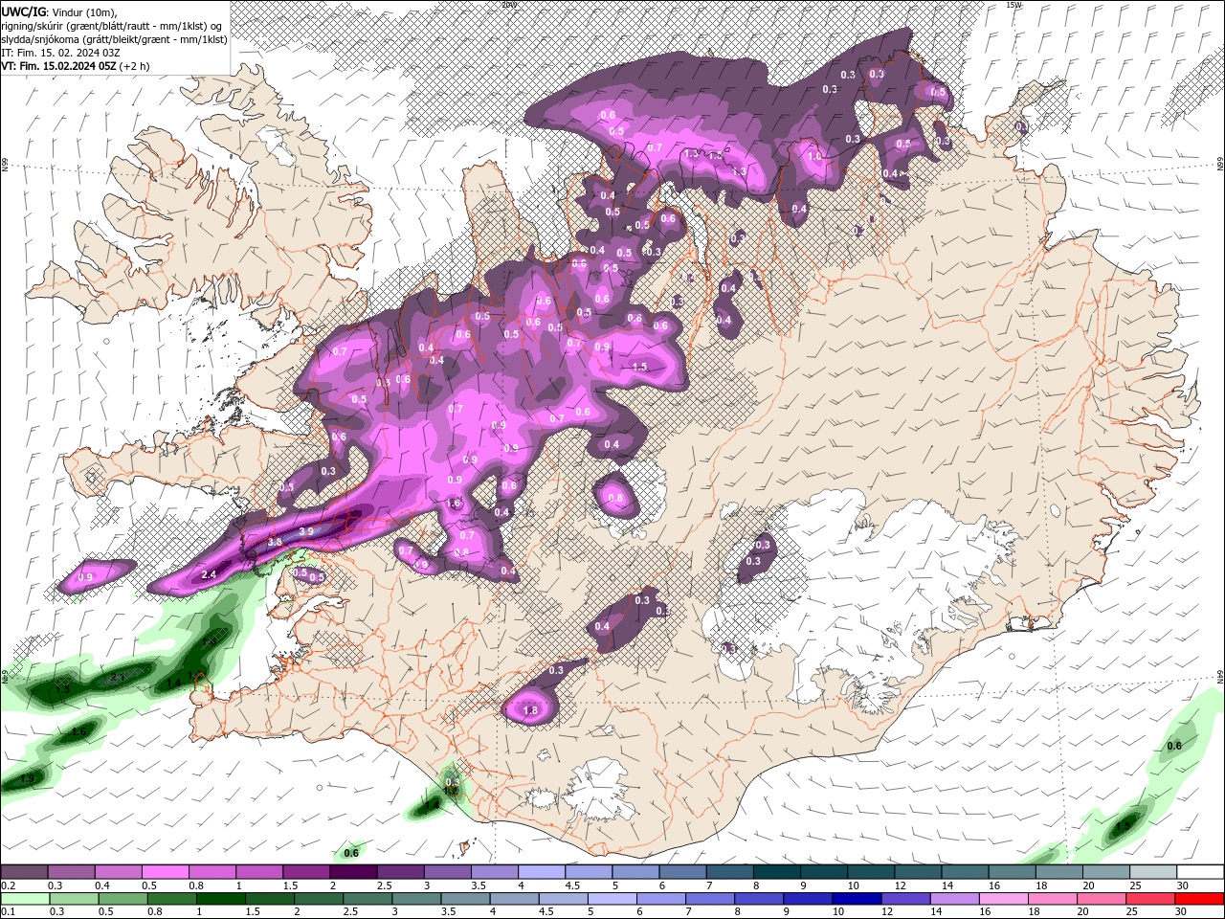1225x919 pixels.
Task: Click the 'IT: Fim. 15. 02. 2024 03Z' line
Action: point(60,53)
